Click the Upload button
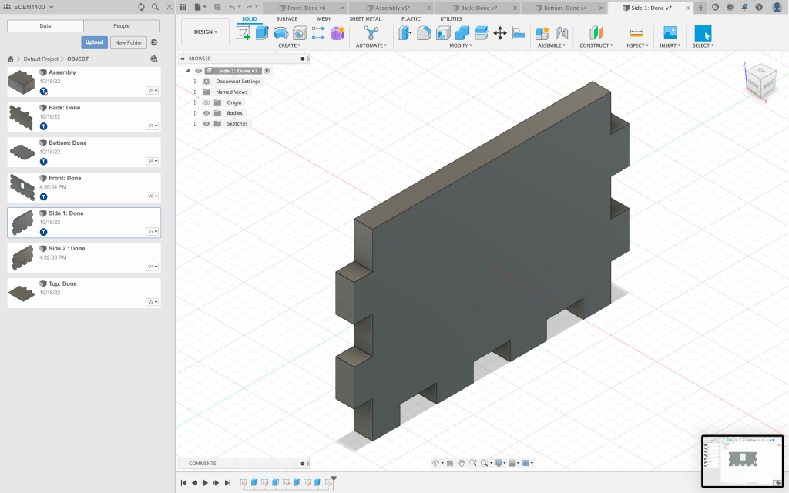Screen dimensions: 789x493 pyautogui.click(x=94, y=42)
